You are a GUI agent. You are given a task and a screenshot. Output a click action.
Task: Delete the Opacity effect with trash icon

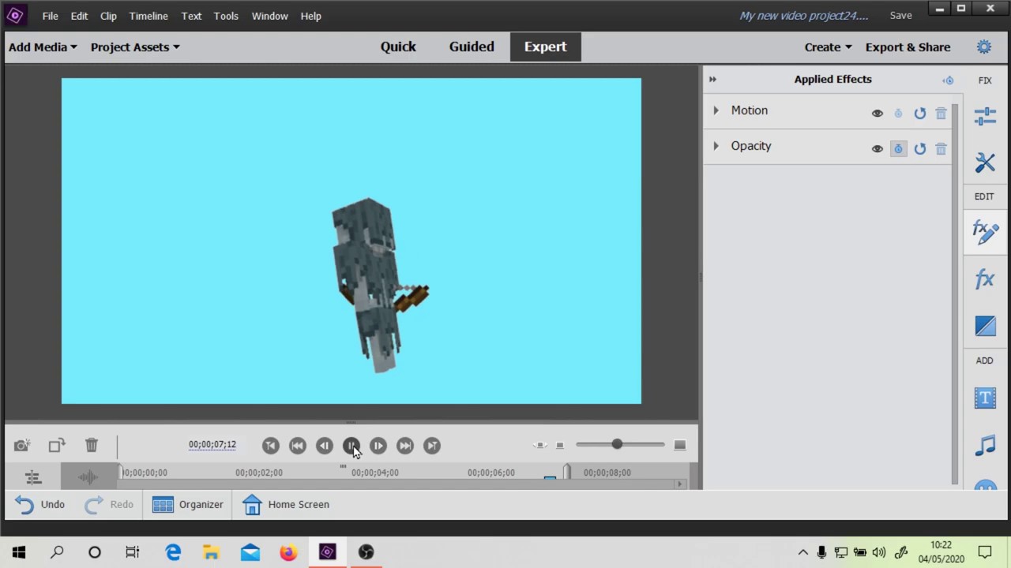[x=941, y=149]
